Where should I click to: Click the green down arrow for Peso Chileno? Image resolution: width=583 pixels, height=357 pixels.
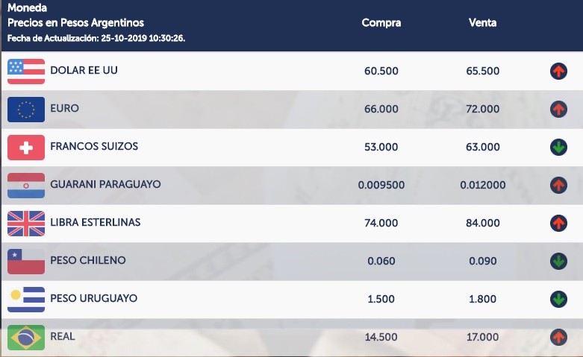(558, 261)
